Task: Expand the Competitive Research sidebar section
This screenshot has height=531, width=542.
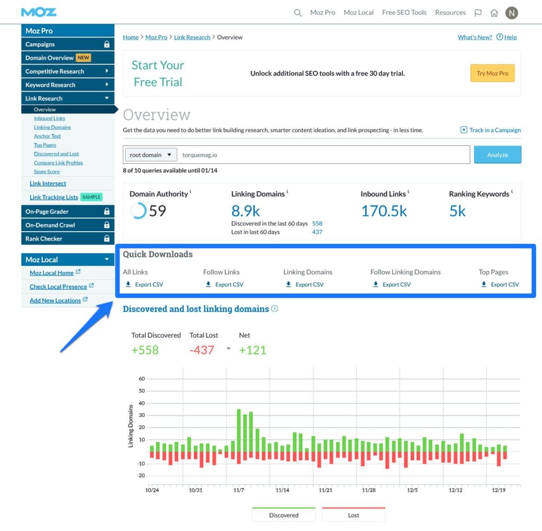Action: tap(67, 71)
